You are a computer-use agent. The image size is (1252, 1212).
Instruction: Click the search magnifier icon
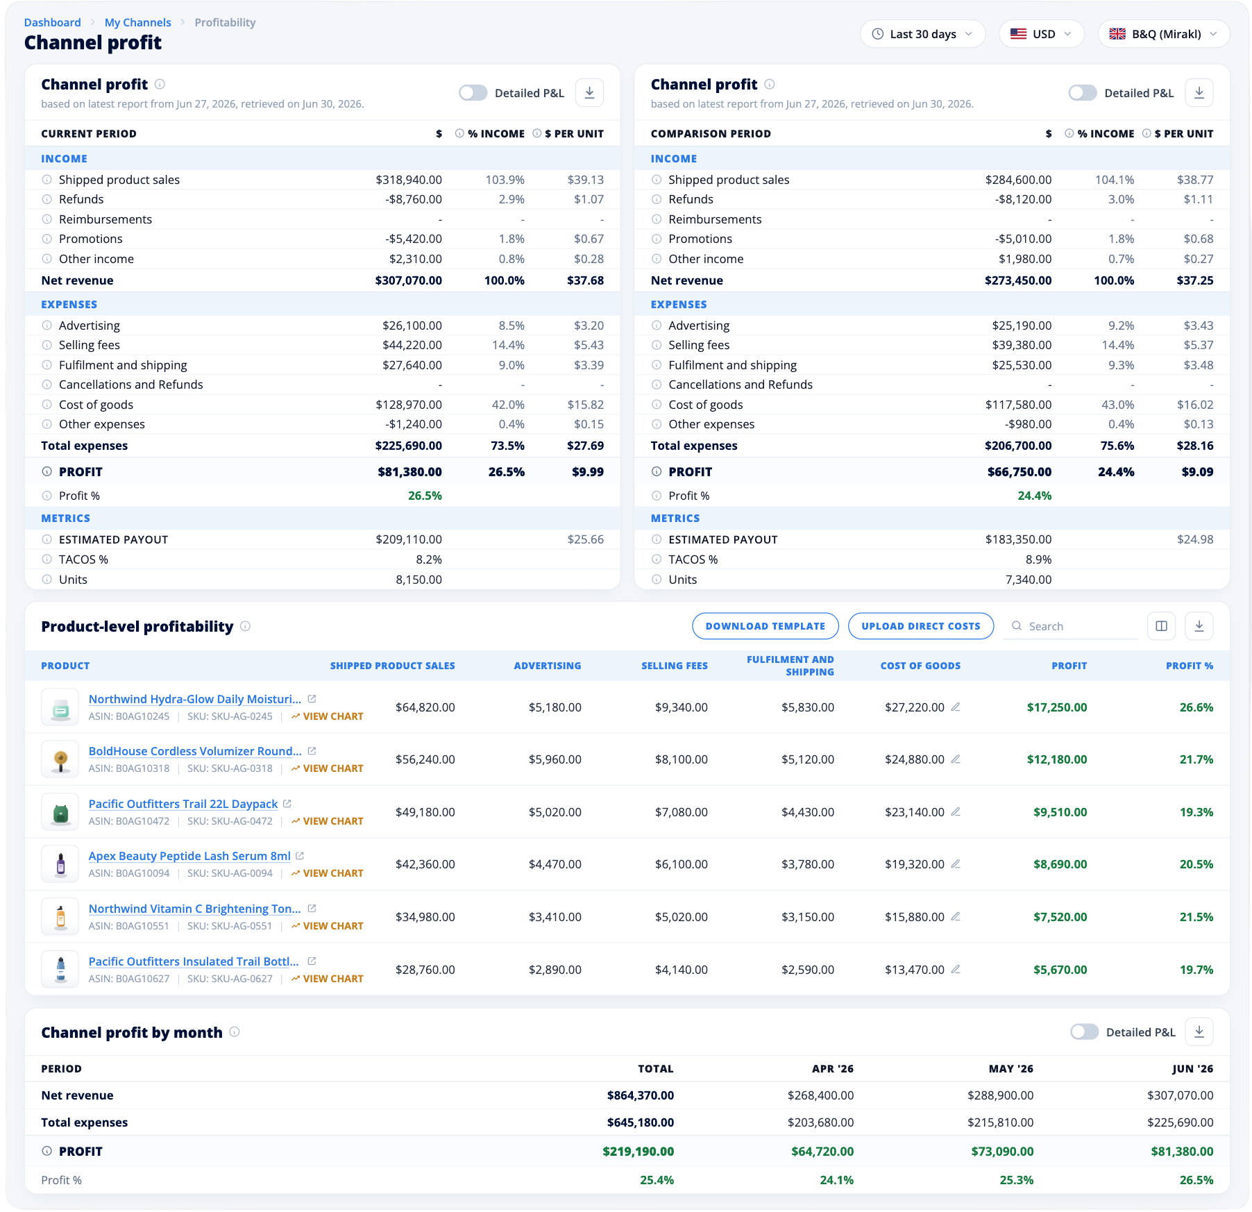[x=1017, y=626]
